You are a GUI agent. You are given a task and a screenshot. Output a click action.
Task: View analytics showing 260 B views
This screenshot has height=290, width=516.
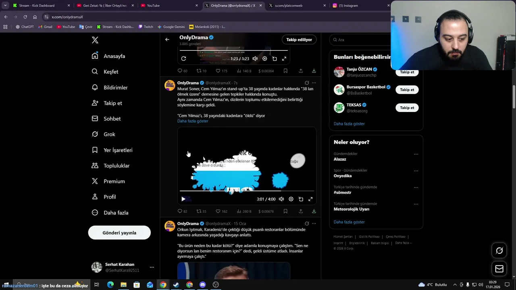coord(244,211)
